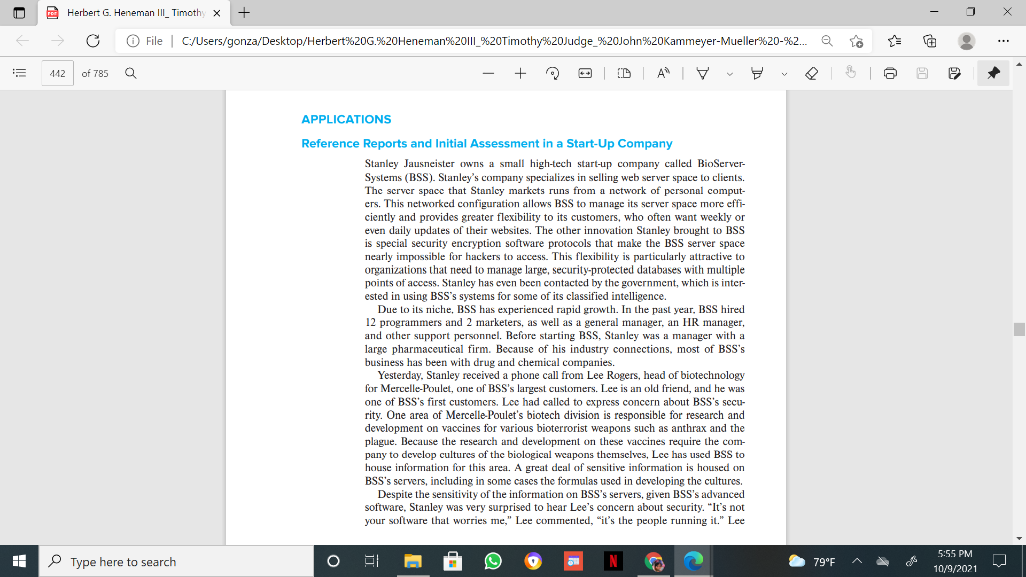Image resolution: width=1026 pixels, height=577 pixels.
Task: Select the Fit to width icon
Action: tap(585, 73)
